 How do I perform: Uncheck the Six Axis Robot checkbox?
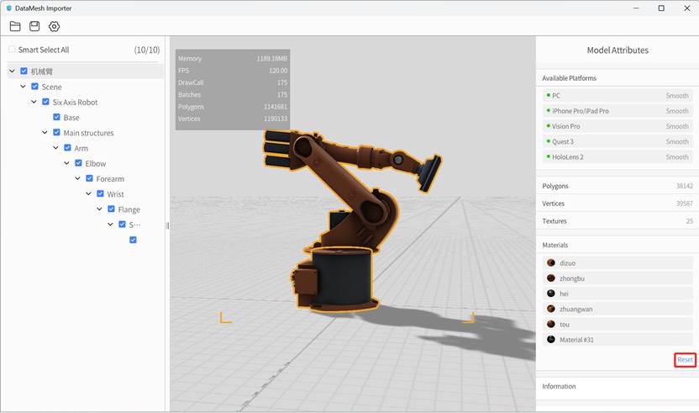[45, 102]
